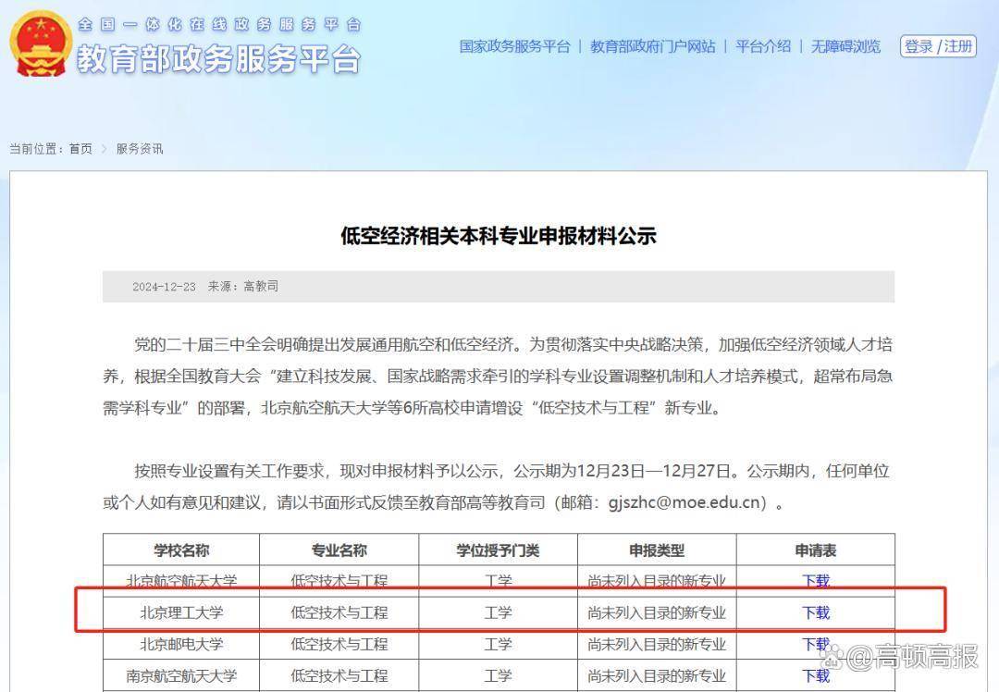Go to 首页 in breadcrumb
This screenshot has width=999, height=692.
(x=80, y=149)
